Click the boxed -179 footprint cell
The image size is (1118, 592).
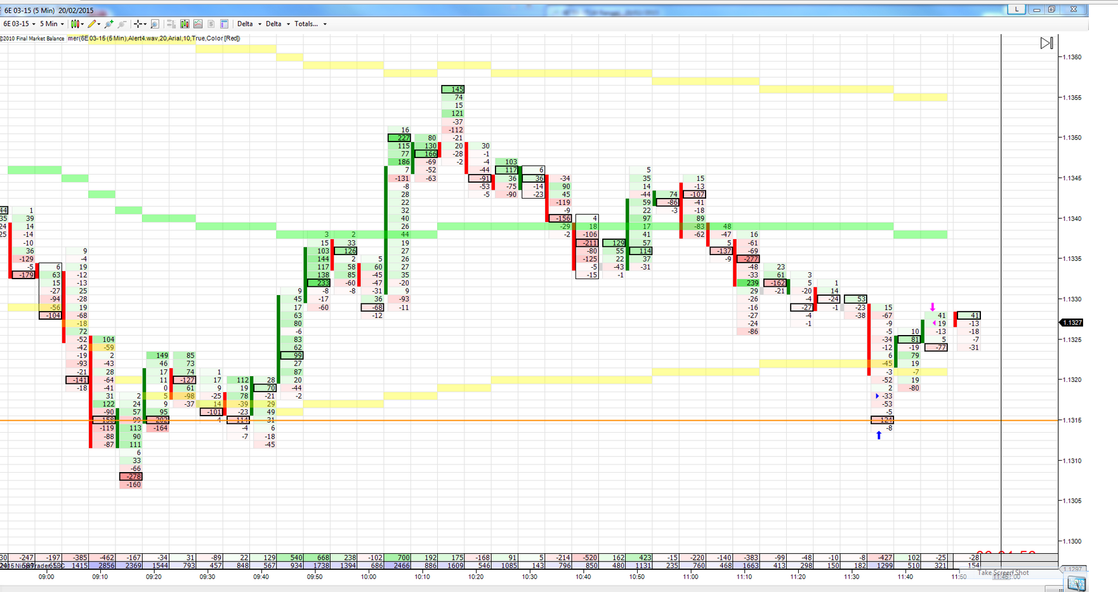coord(23,275)
